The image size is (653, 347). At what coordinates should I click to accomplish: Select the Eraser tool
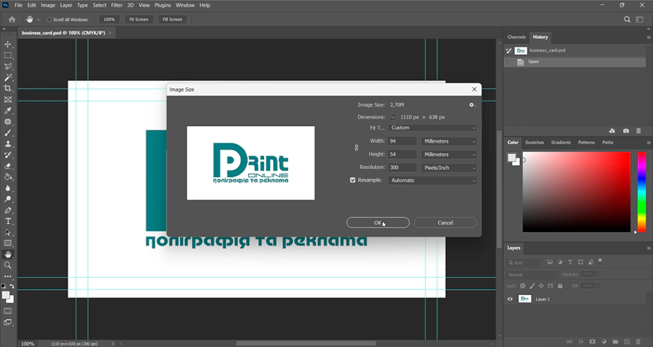(8, 166)
